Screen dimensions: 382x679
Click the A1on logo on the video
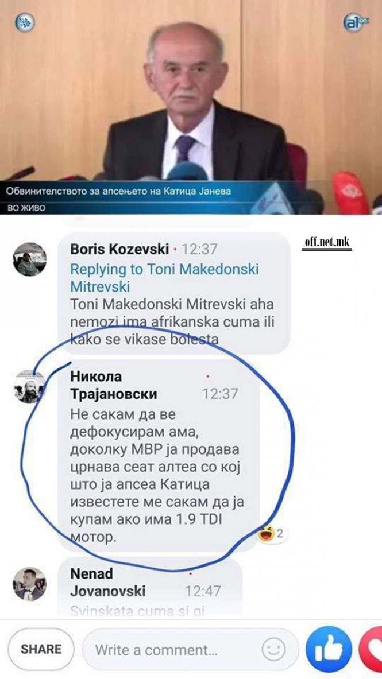tap(355, 22)
